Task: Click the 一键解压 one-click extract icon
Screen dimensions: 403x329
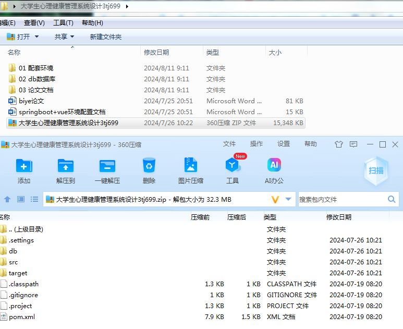Action: tap(107, 166)
